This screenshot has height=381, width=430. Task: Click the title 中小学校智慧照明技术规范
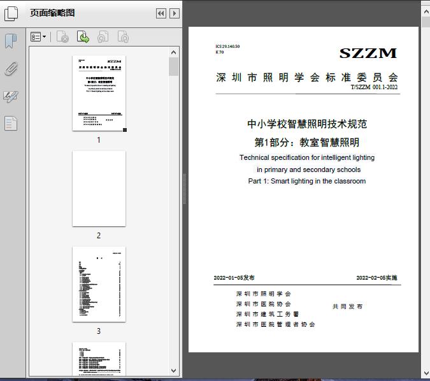click(x=307, y=124)
